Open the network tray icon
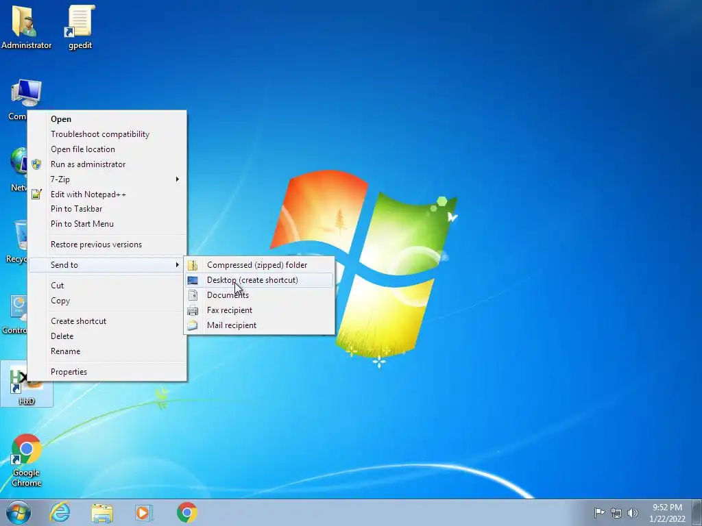 pos(616,512)
